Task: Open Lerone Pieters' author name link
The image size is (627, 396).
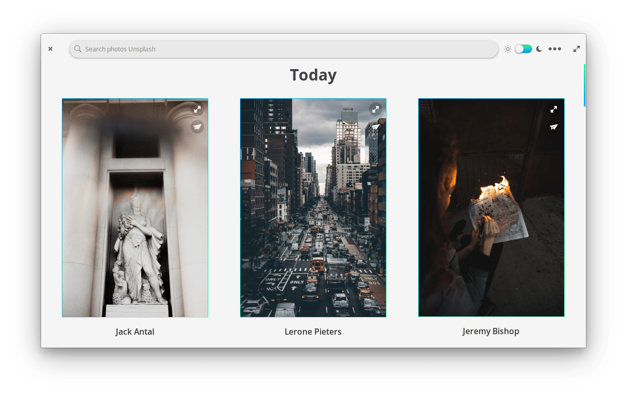Action: coord(313,332)
